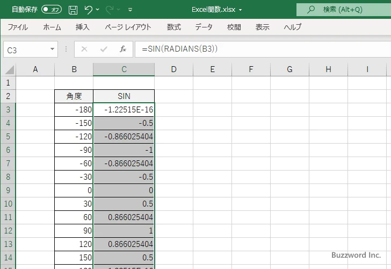
Task: Select column F header
Action: 251,69
